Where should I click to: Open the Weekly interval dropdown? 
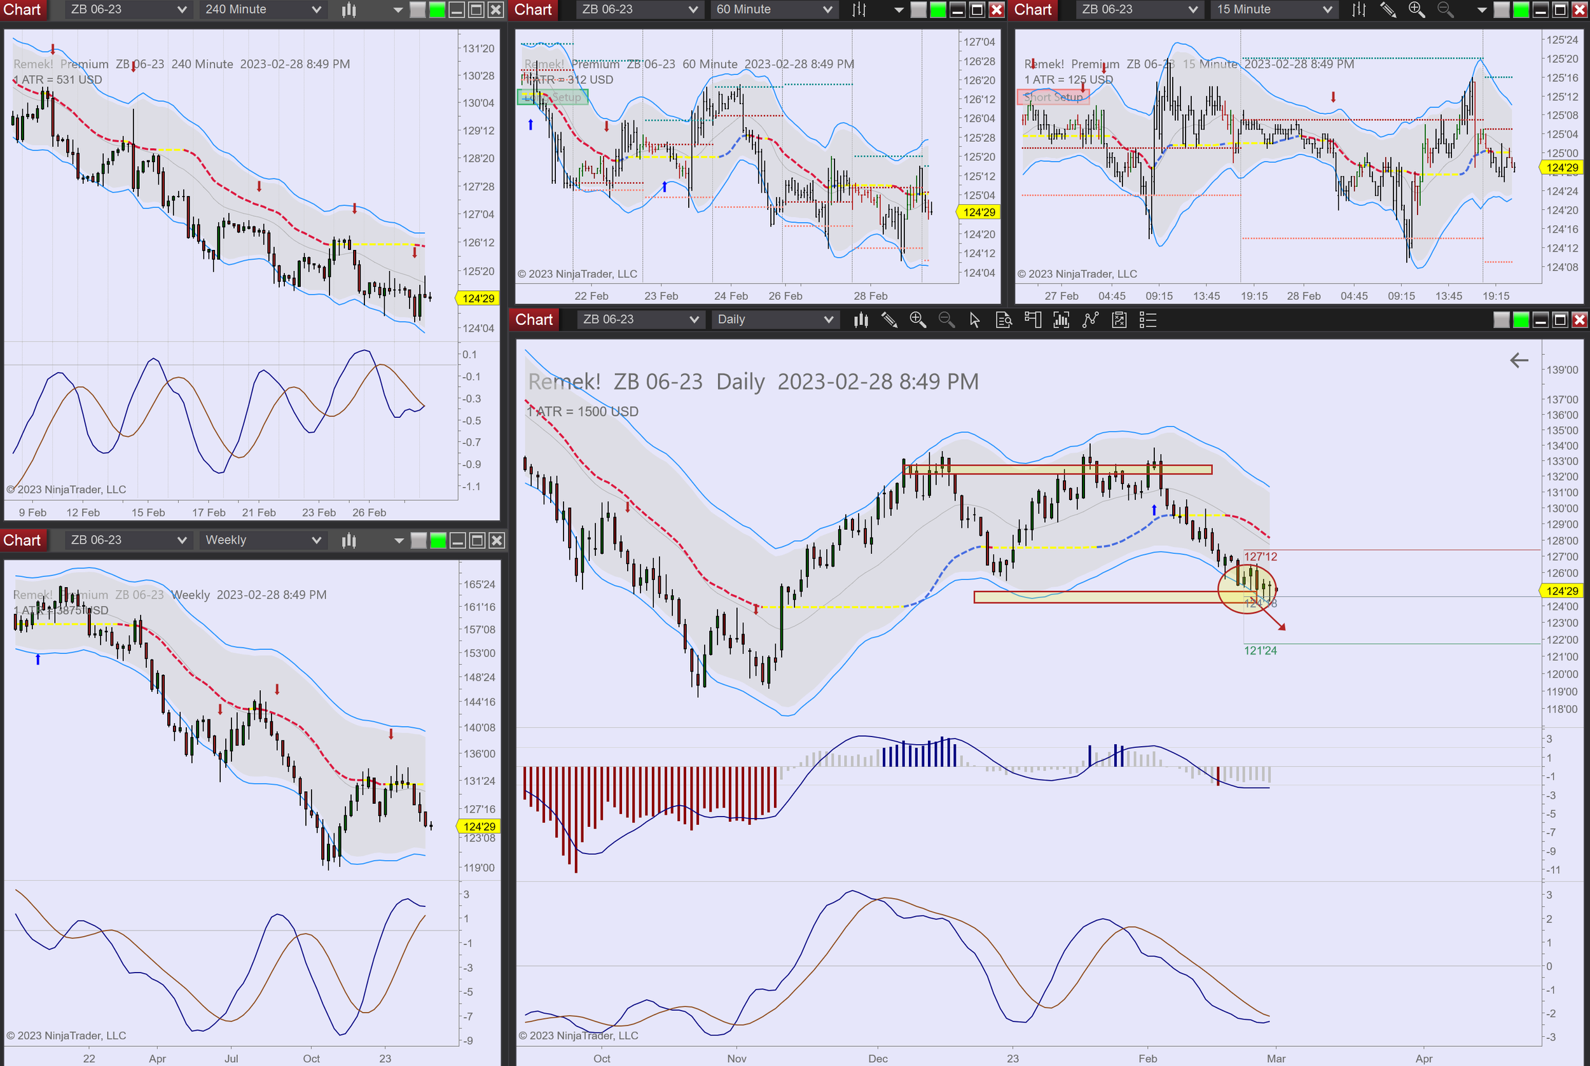(x=263, y=541)
